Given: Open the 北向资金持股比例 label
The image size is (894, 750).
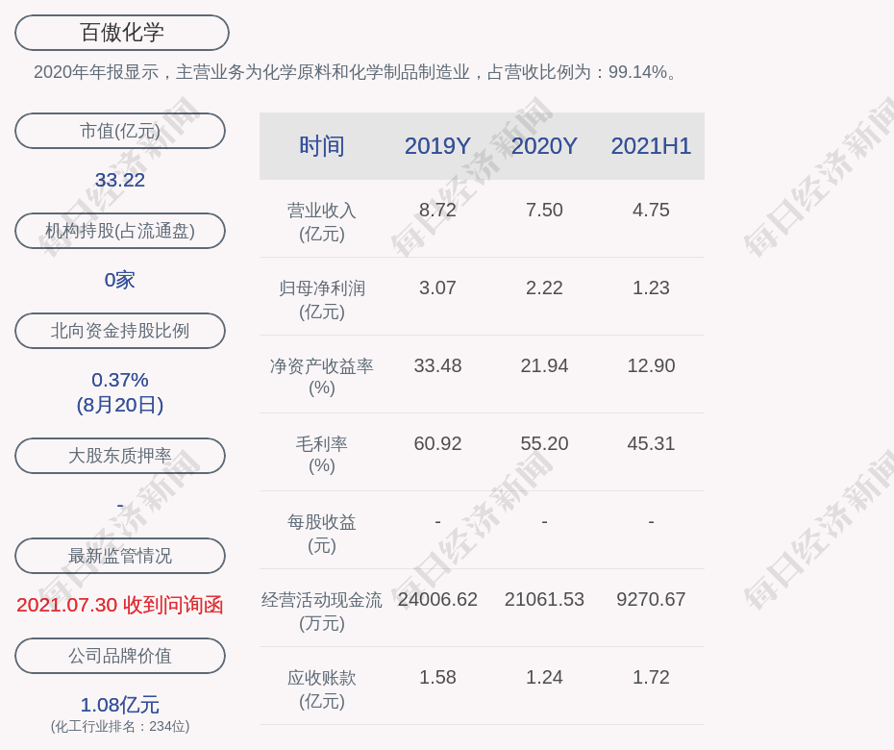Looking at the screenshot, I should tap(120, 331).
